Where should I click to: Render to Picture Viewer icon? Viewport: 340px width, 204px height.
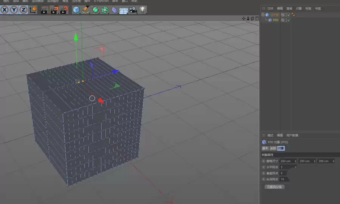pos(54,10)
